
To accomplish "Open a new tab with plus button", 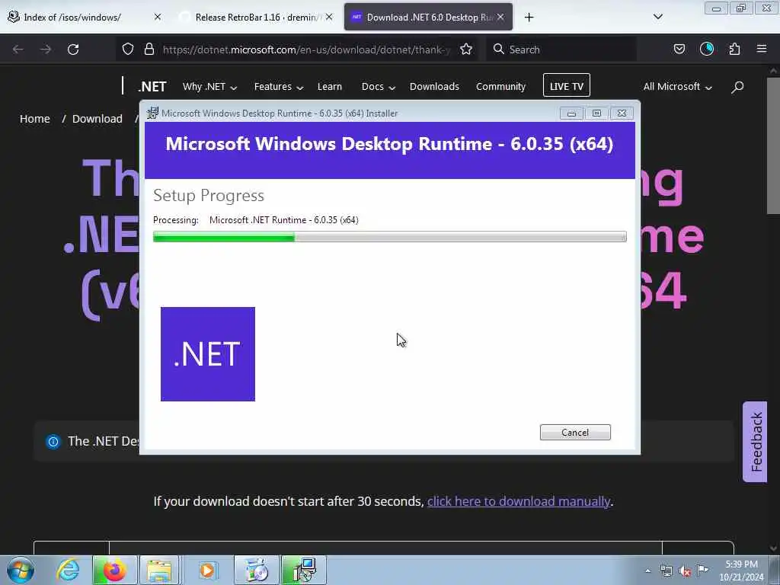I will tap(529, 18).
